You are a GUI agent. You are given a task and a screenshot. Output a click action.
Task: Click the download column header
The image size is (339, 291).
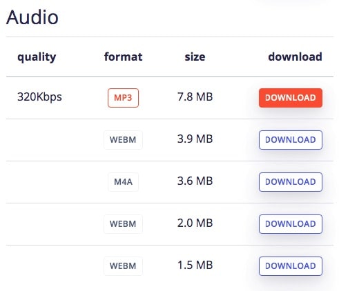(x=295, y=57)
